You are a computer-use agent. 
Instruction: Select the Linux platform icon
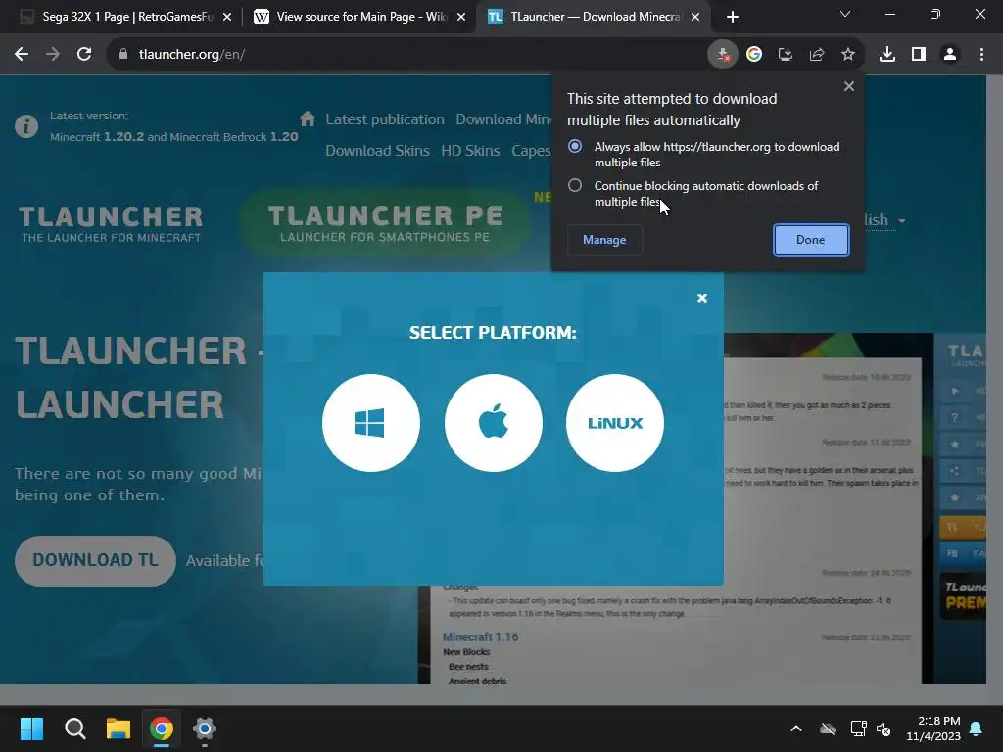(x=615, y=423)
